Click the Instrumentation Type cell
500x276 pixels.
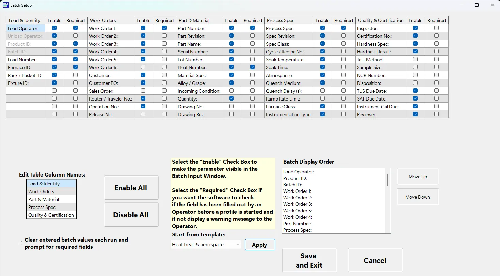[x=289, y=114]
